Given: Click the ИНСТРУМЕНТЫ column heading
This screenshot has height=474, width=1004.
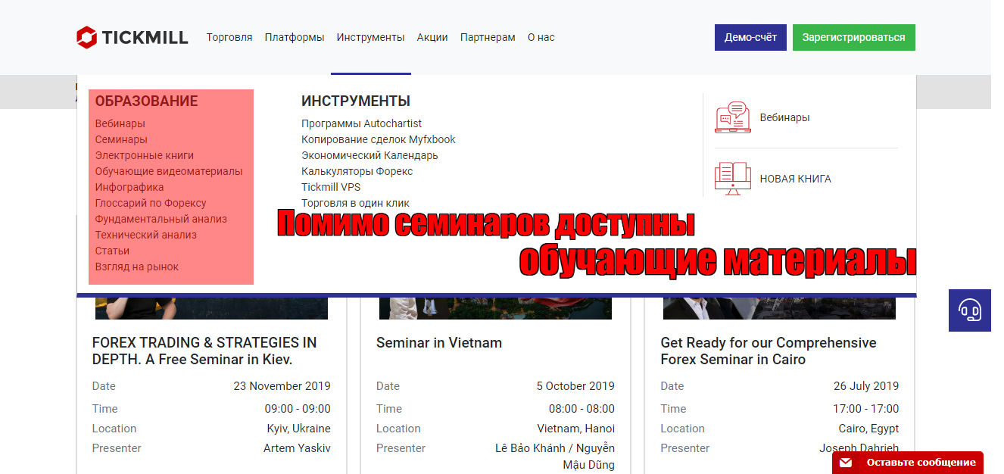Looking at the screenshot, I should (x=356, y=101).
